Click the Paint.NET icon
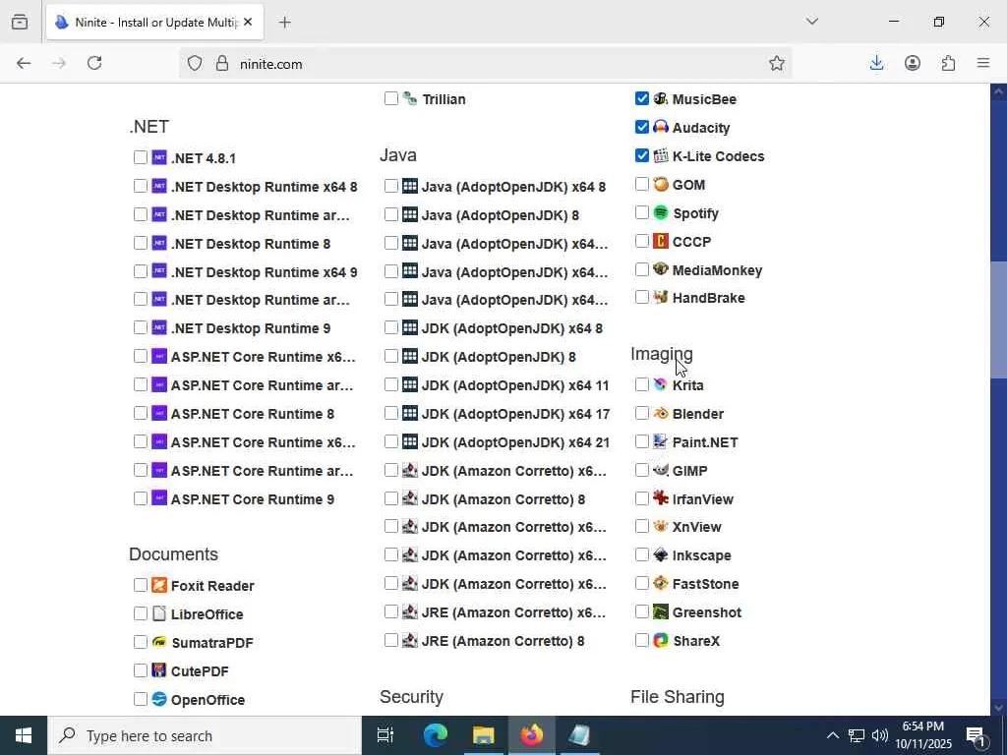The image size is (1007, 755). [660, 441]
